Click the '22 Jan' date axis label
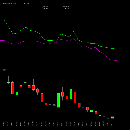The width and height of the screenshot is (130, 130). click(112, 124)
